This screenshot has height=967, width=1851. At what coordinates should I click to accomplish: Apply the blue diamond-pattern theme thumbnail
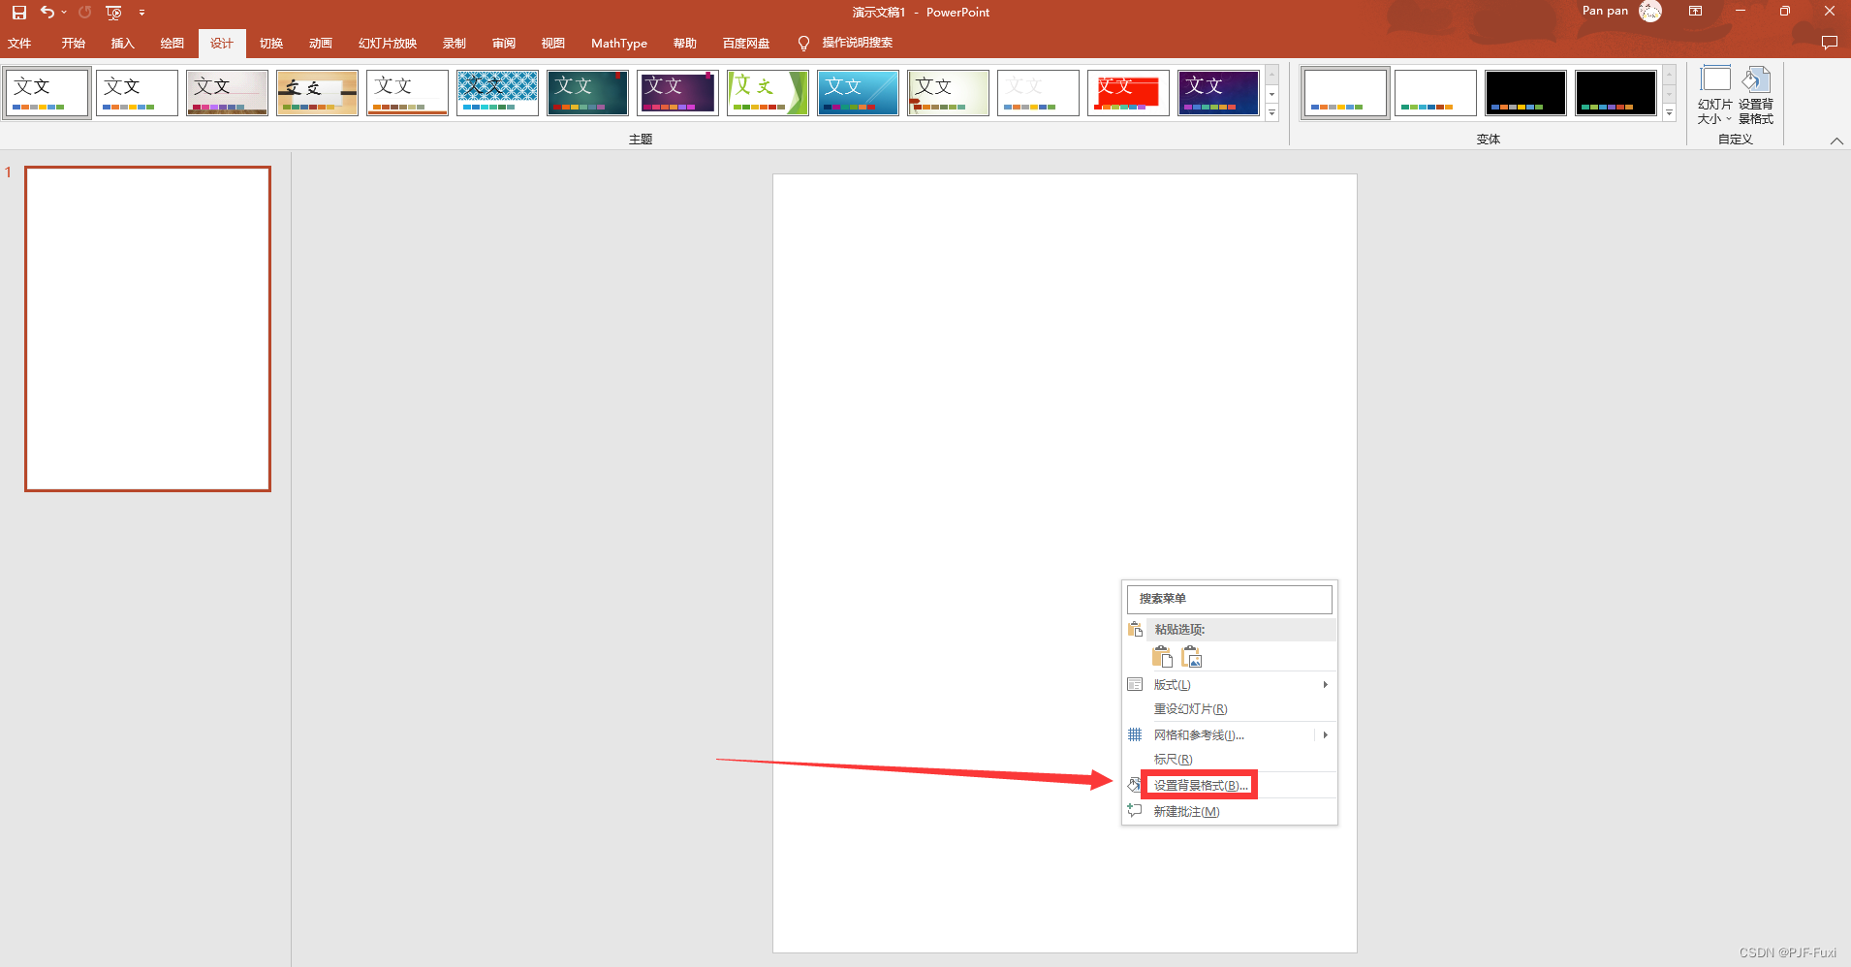pos(497,93)
